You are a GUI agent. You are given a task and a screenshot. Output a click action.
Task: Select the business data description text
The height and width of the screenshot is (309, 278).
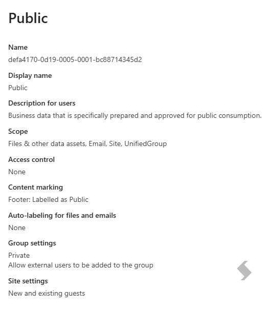(x=135, y=116)
